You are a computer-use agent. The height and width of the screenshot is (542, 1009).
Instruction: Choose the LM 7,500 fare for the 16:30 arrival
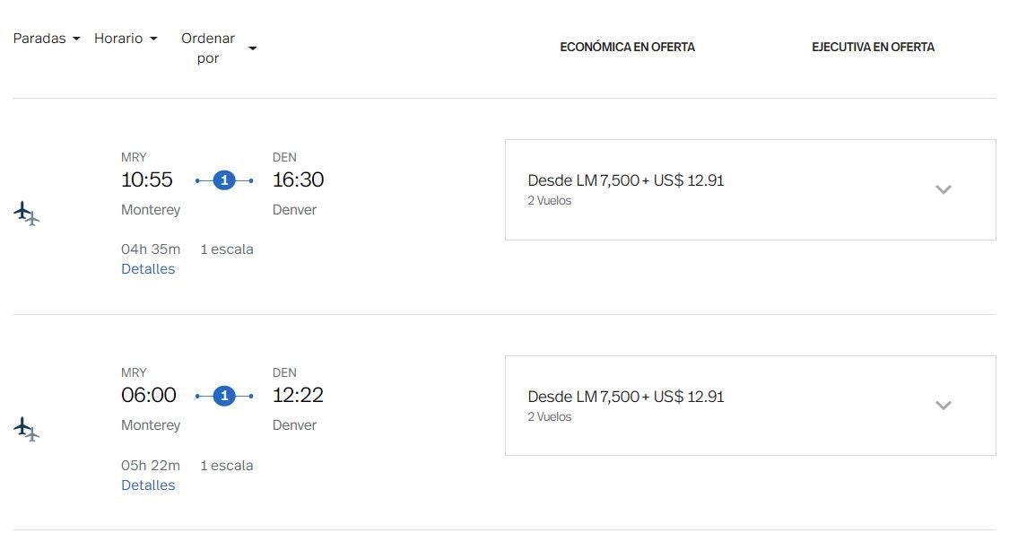pos(625,180)
